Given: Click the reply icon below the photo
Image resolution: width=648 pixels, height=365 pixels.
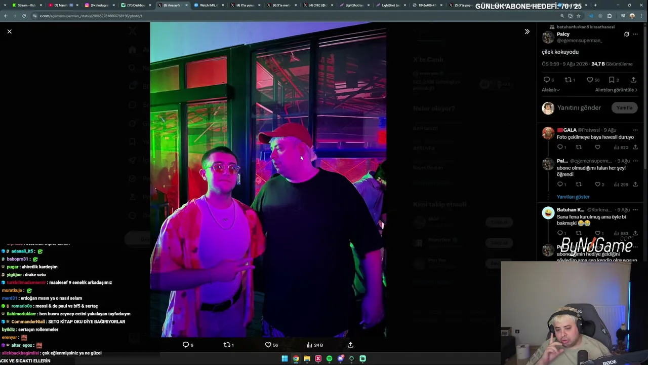Looking at the screenshot, I should [186, 345].
